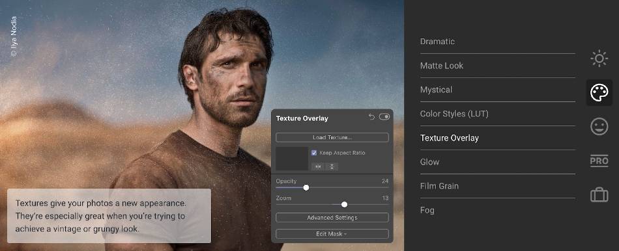
Task: Click the Load Texture button
Action: point(332,137)
